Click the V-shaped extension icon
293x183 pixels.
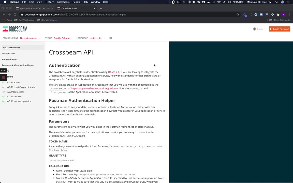coord(267,14)
